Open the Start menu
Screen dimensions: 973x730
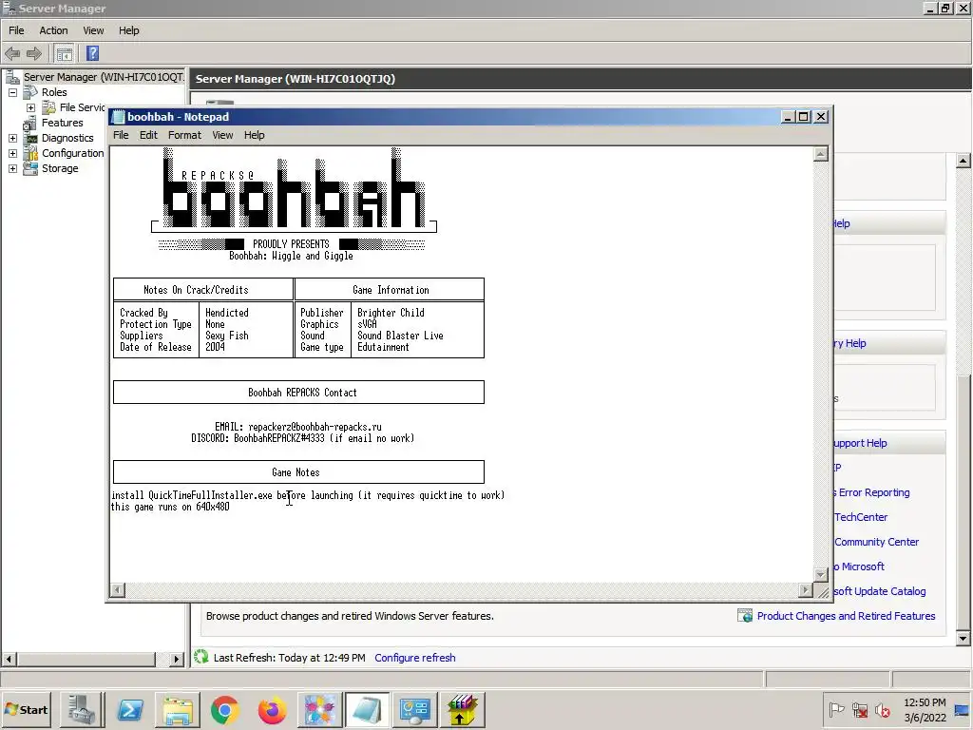tap(26, 710)
